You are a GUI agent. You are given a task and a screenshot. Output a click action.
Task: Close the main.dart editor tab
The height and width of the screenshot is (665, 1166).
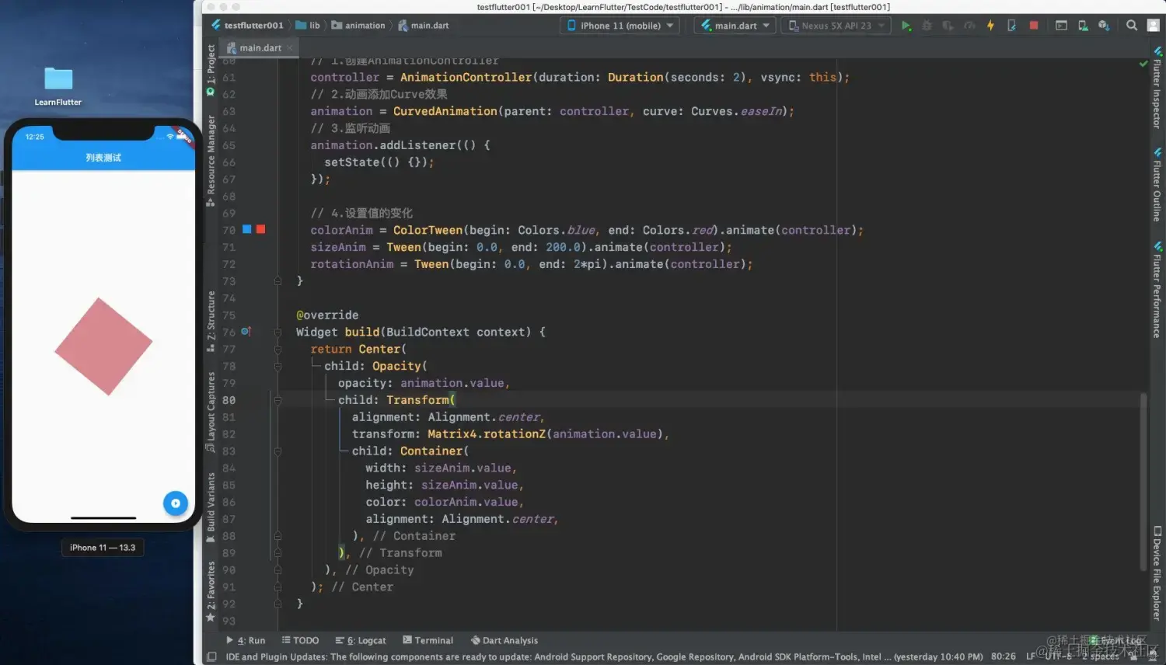click(291, 48)
